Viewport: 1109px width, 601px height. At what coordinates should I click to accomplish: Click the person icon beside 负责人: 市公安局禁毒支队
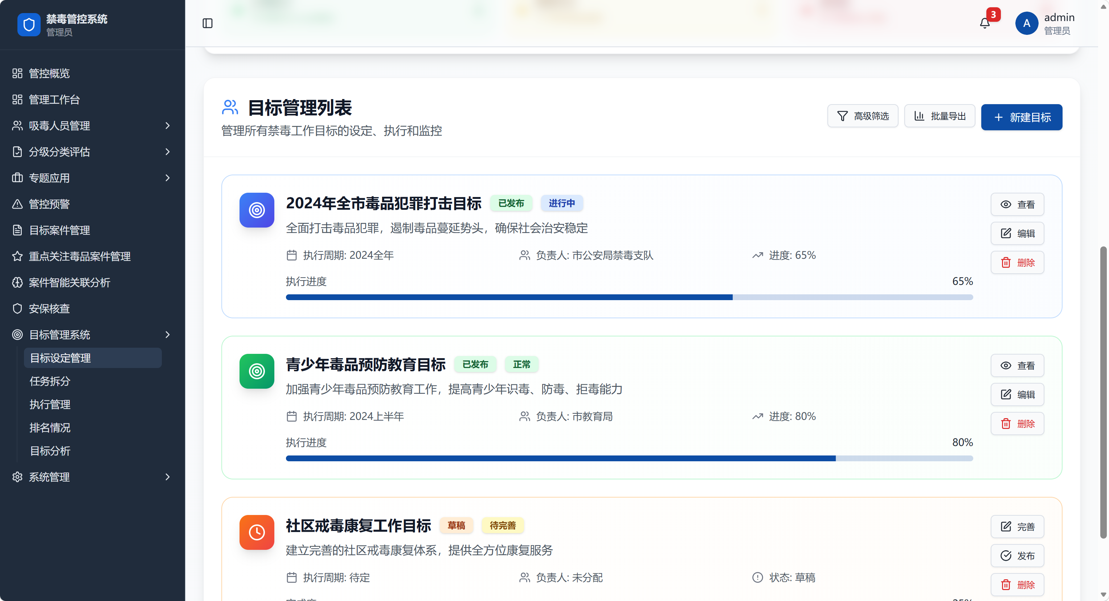tap(524, 255)
